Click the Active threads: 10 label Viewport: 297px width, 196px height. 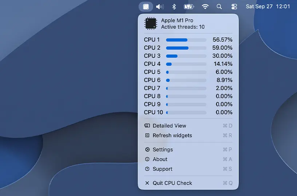point(183,27)
